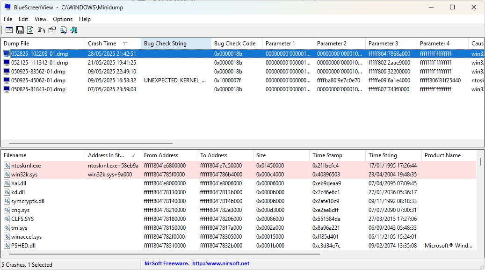Sort by the Parameter 3 column header
Screen dimensions: 485x270
pyautogui.click(x=391, y=44)
